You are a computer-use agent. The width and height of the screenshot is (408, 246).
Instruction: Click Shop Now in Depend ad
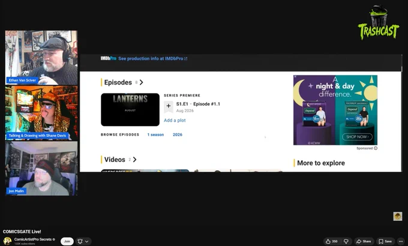pyautogui.click(x=357, y=137)
